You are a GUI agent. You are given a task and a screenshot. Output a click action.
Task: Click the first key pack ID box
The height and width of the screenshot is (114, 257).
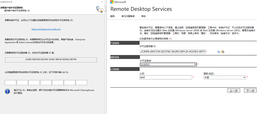click(10, 83)
